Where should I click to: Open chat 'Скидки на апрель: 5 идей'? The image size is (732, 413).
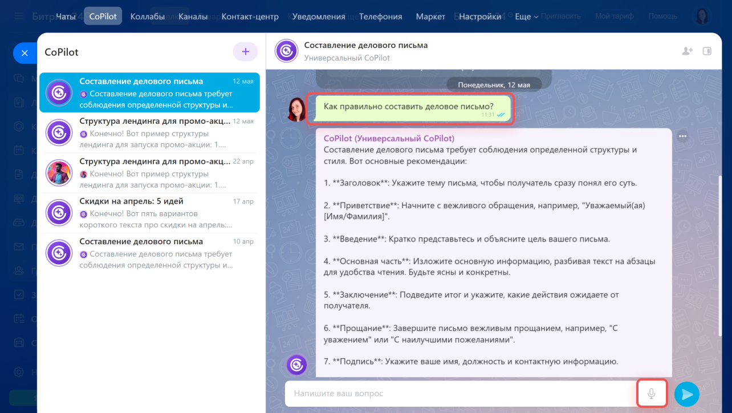coord(149,213)
